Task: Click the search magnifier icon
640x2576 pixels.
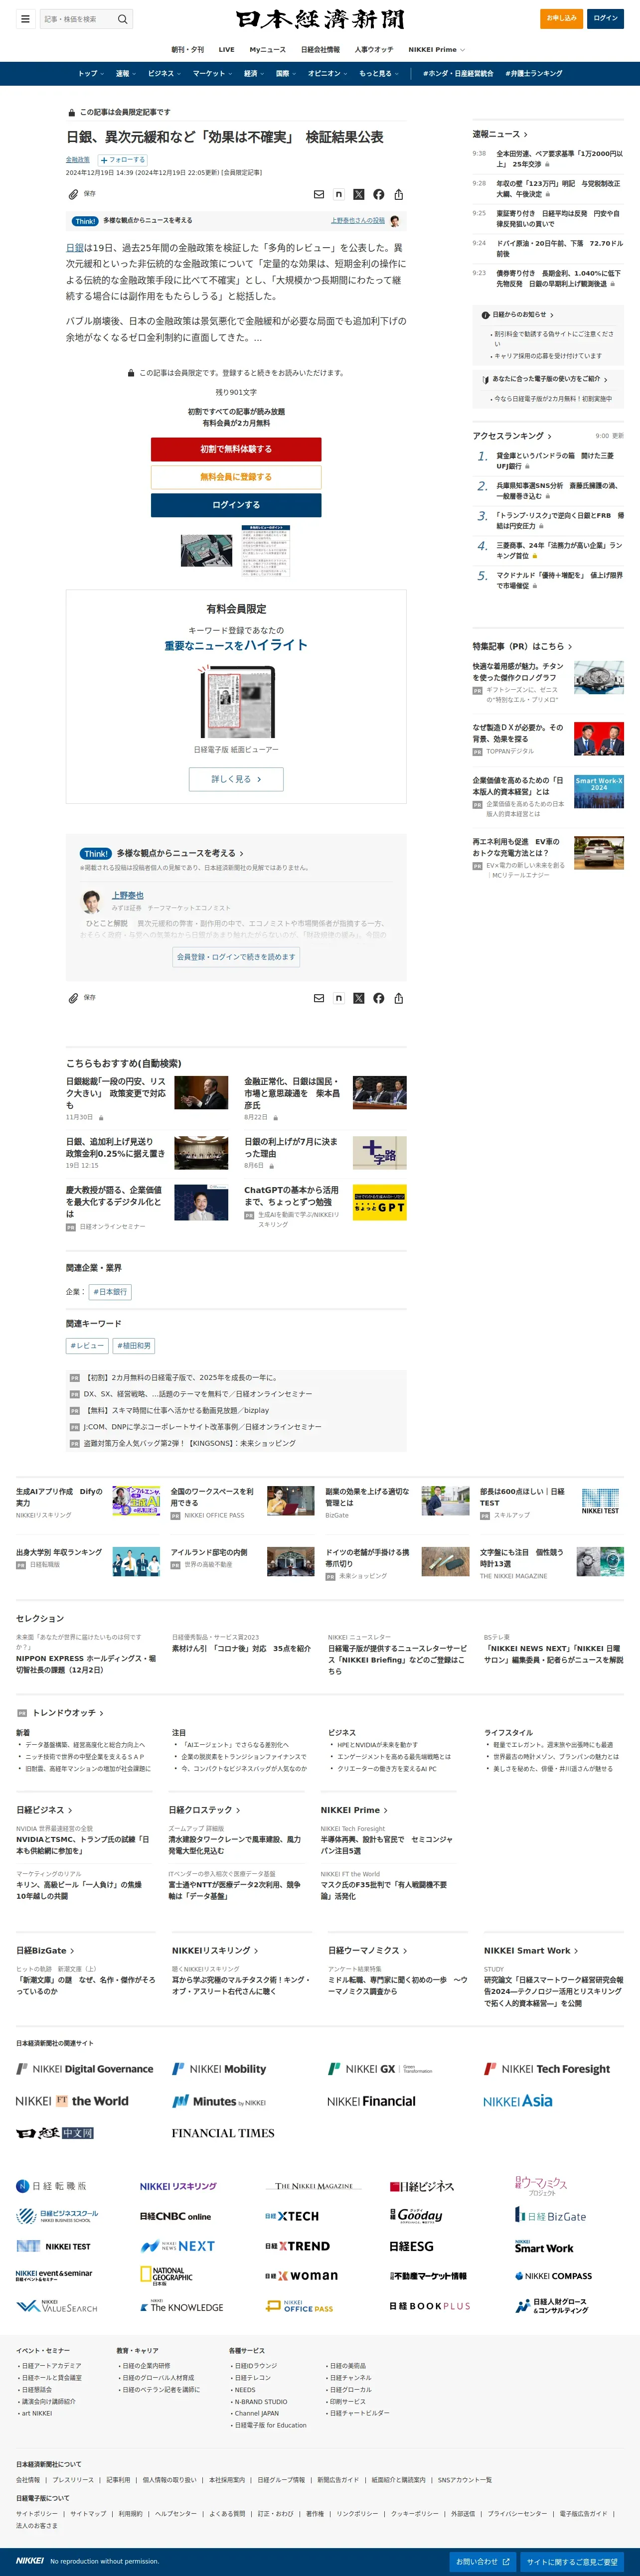Action: (x=123, y=19)
